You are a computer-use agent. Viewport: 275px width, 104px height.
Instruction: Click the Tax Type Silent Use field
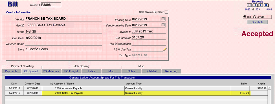(x=148, y=55)
